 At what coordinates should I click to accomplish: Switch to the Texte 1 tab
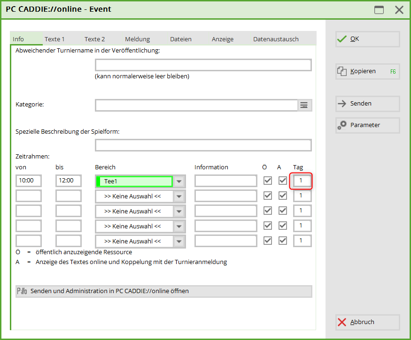point(54,39)
